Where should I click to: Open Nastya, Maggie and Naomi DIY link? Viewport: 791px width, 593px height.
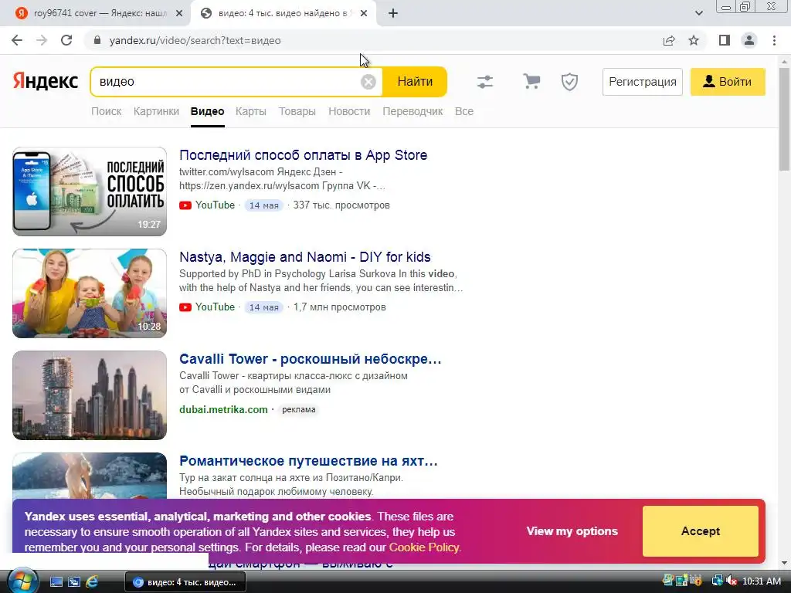pyautogui.click(x=304, y=257)
